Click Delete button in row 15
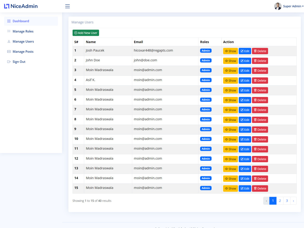 260,188
